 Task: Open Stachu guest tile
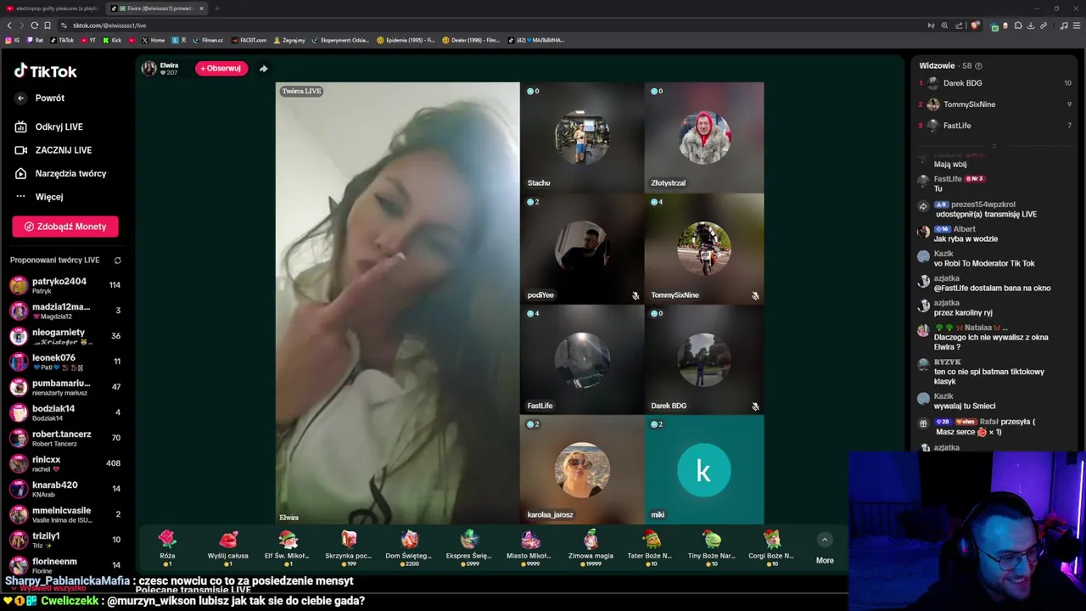click(582, 137)
